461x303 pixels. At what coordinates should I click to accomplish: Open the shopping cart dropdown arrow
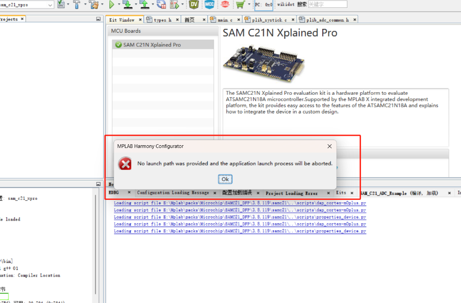(x=249, y=4)
